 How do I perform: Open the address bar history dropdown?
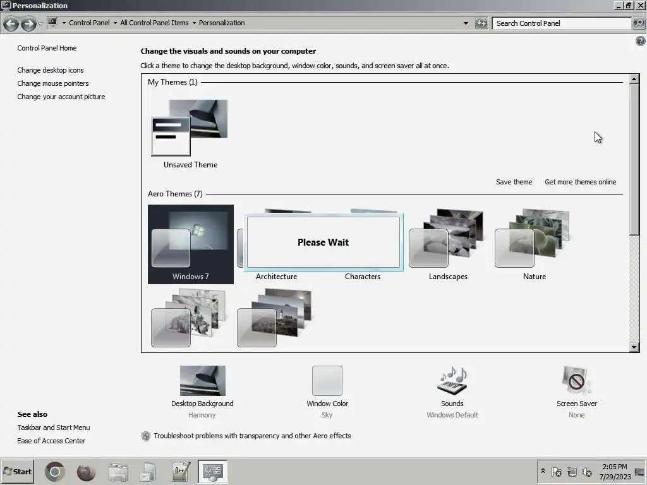tap(466, 23)
